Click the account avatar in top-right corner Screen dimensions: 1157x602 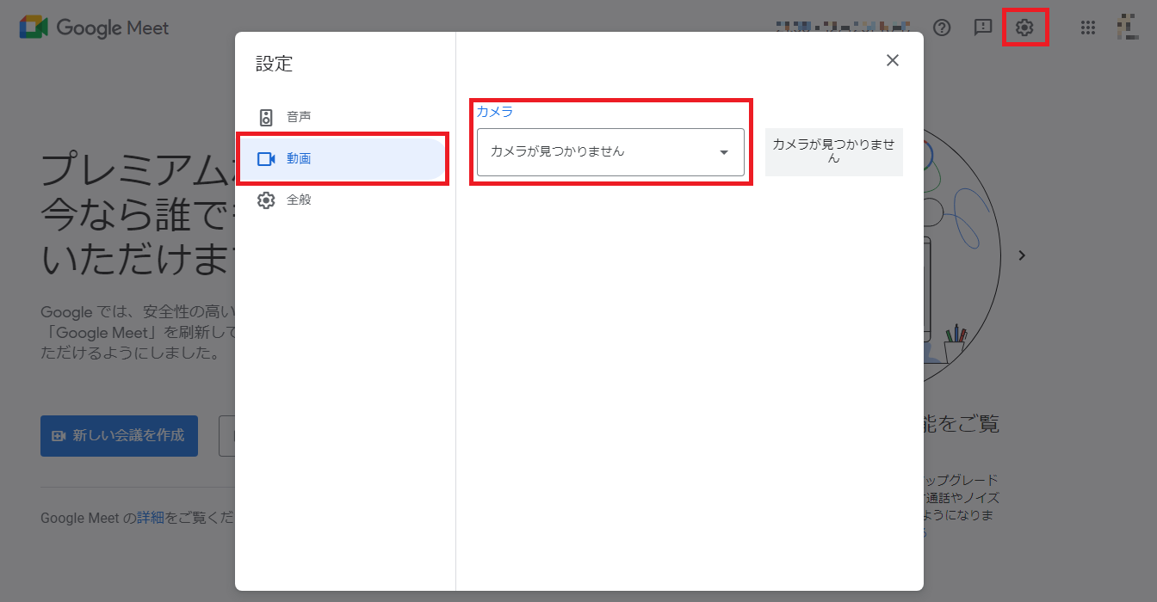[x=1129, y=28]
